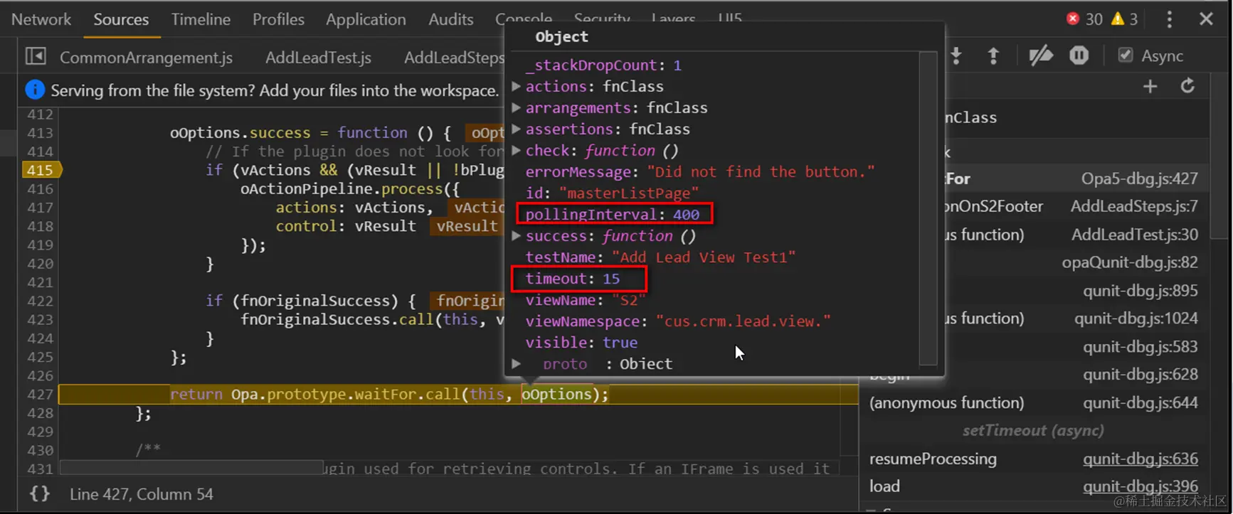Select the resumeProcessing call stack frame
Viewport: 1233px width, 514px height.
coord(933,459)
